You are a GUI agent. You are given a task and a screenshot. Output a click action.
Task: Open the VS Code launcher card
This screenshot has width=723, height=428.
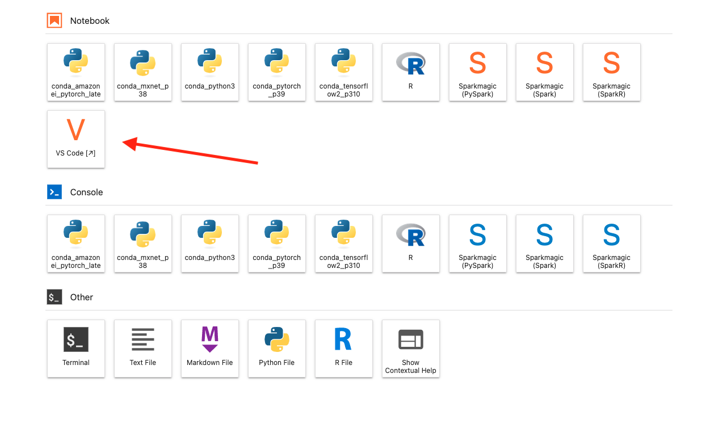click(76, 139)
